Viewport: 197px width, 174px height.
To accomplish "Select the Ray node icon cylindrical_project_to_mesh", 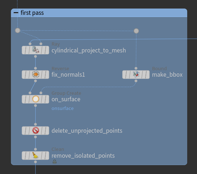I will (x=36, y=50).
